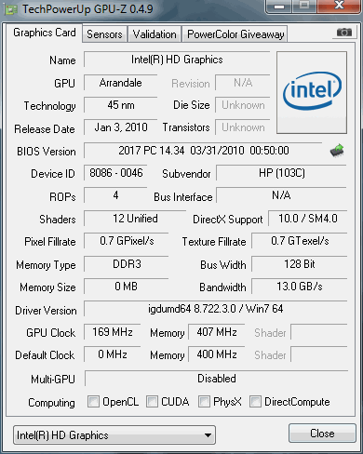
Task: Open the Intel(R) HD Graphics dropdown
Action: pos(114,435)
